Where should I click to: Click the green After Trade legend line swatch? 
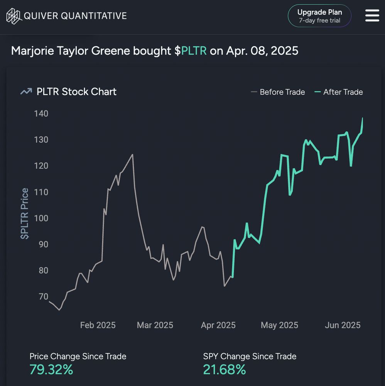click(x=317, y=92)
